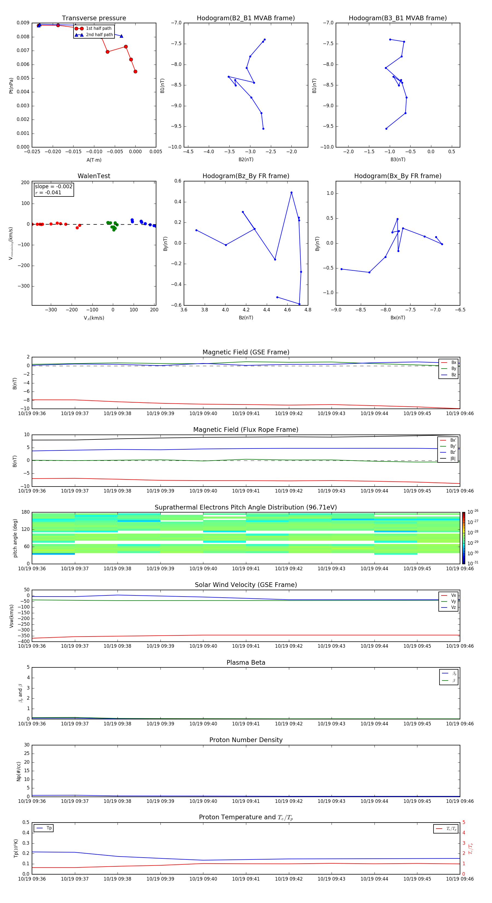Click the 'Suprathermal Electrons Pitch Angle Distribution' title
Viewport: 492px width, 903px height.
(246, 507)
